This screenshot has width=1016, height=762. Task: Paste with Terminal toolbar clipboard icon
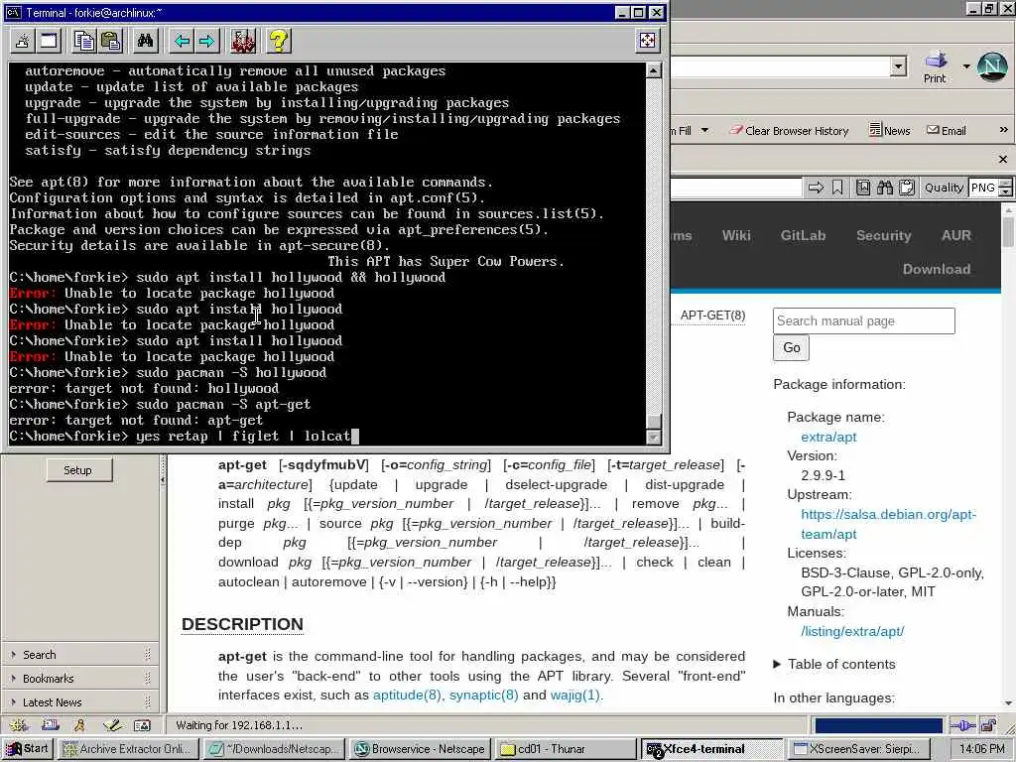click(111, 42)
